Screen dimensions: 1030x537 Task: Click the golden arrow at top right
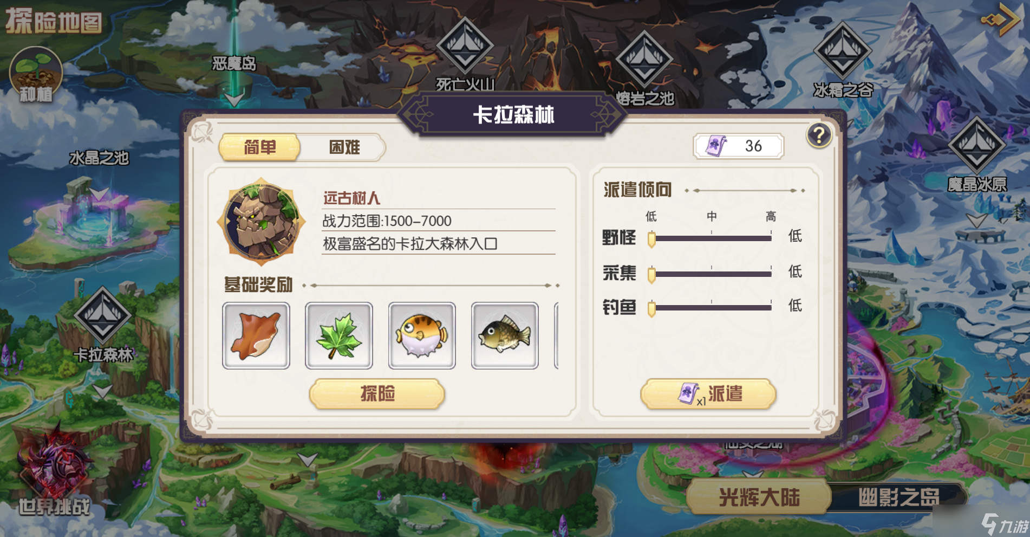[x=1001, y=19]
